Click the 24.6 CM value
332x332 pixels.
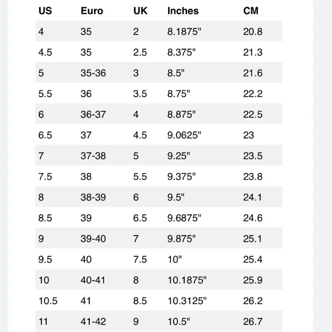coord(253,218)
